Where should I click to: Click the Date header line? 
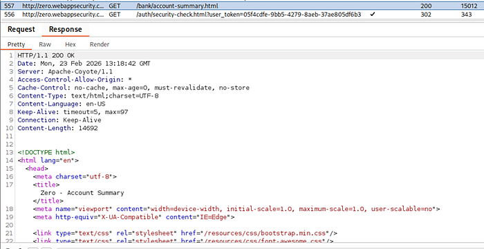click(x=84, y=64)
